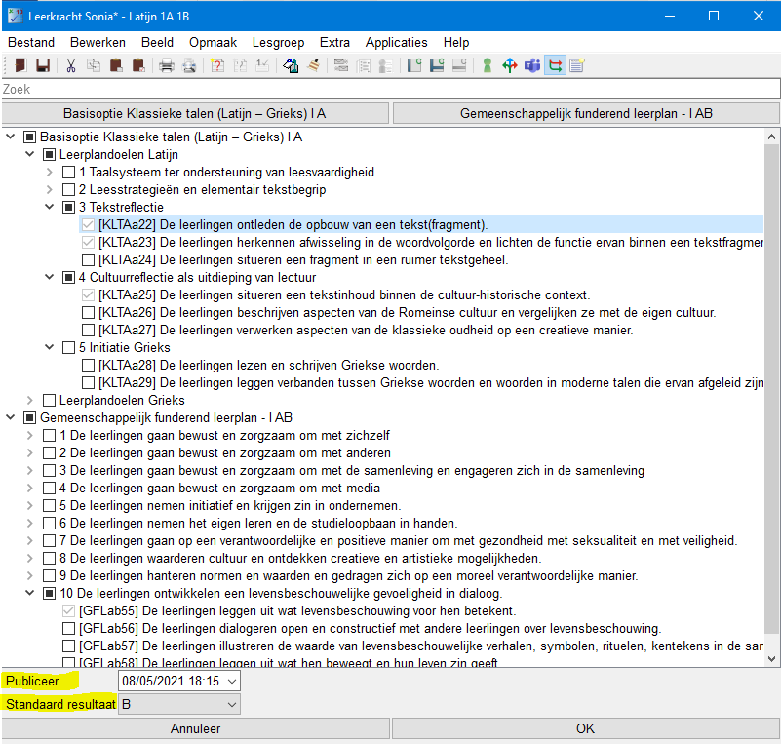Collapse the '3 Tekstreflectie' node

50,207
